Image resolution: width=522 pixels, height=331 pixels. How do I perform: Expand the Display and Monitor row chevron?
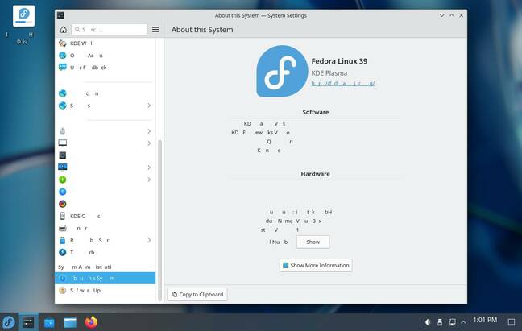(149, 143)
